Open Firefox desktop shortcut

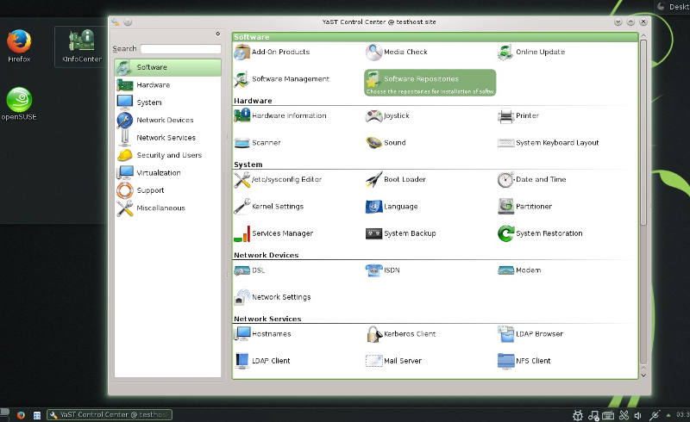pyautogui.click(x=19, y=46)
